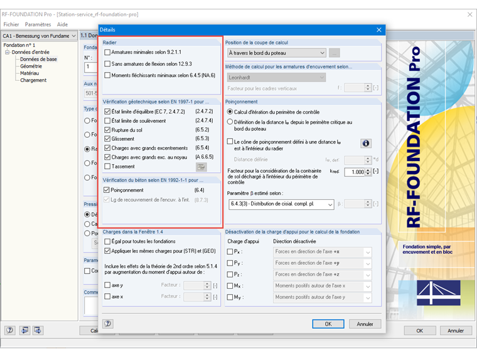The image size is (477, 357).
Task: Uncheck État limite d'équilibre checkbox
Action: tap(107, 111)
